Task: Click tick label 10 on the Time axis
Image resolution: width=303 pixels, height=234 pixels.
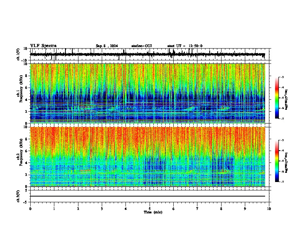Action: coord(269,209)
